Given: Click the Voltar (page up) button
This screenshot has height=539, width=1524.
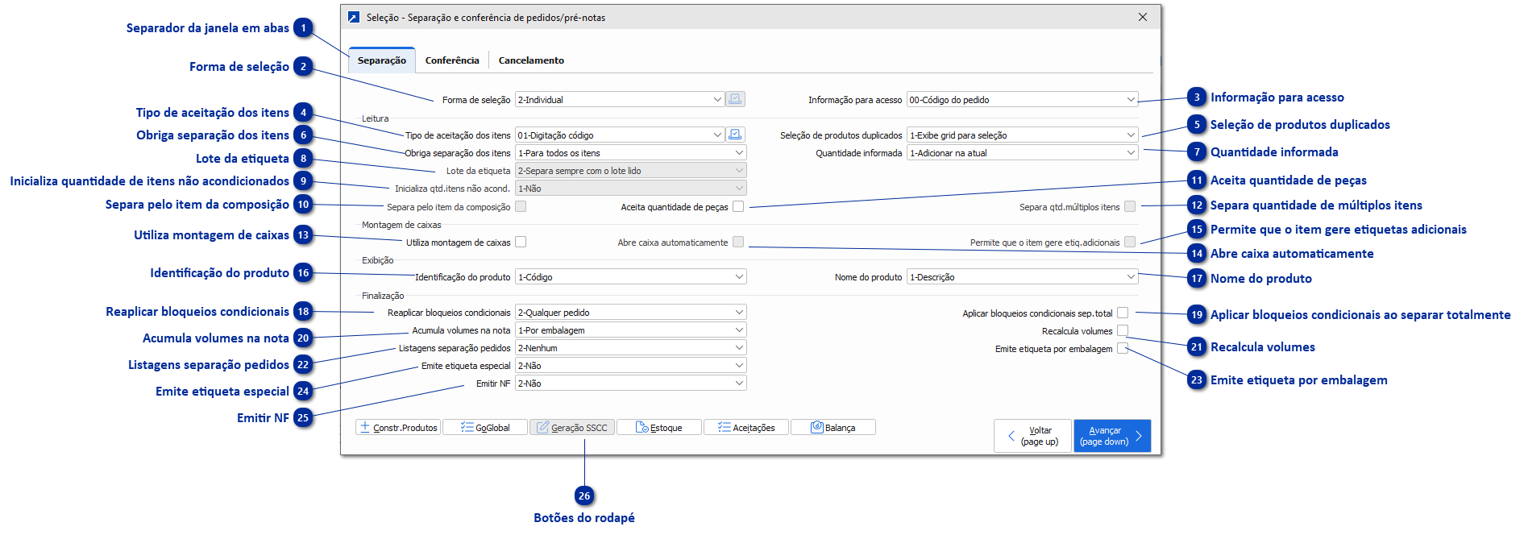Looking at the screenshot, I should (1032, 436).
